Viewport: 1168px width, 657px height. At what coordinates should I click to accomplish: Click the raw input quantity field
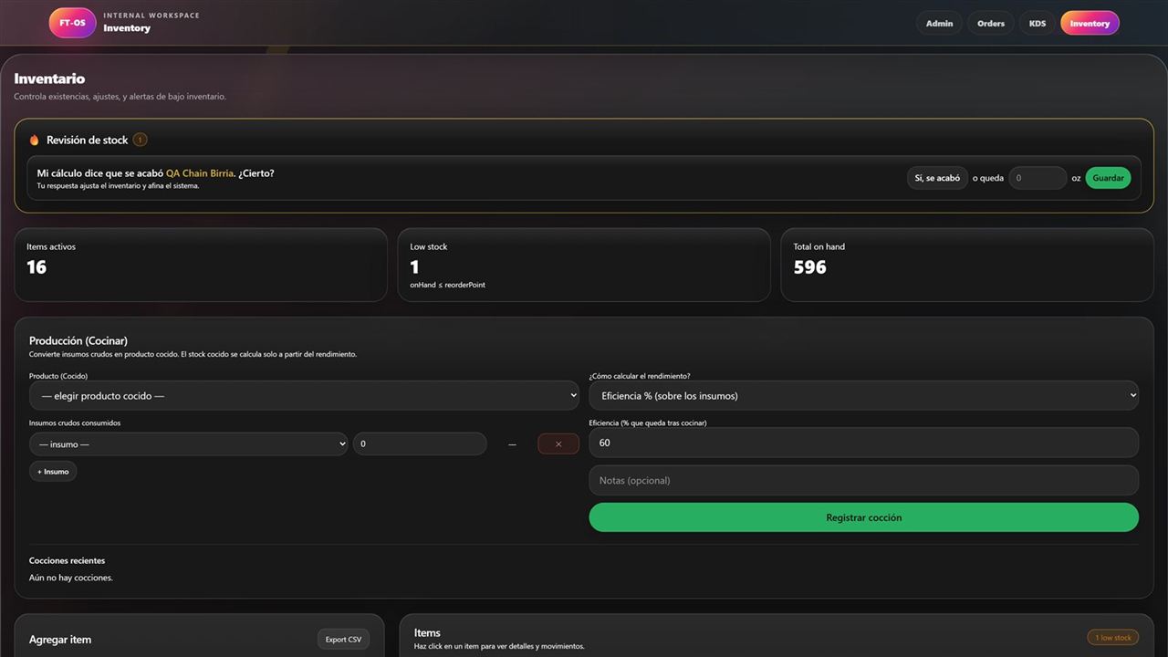coord(420,443)
